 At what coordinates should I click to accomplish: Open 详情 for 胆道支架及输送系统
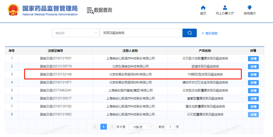pyautogui.click(x=253, y=67)
